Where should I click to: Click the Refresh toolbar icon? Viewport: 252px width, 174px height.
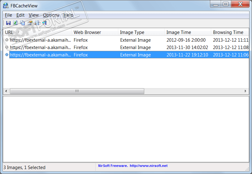point(15,23)
